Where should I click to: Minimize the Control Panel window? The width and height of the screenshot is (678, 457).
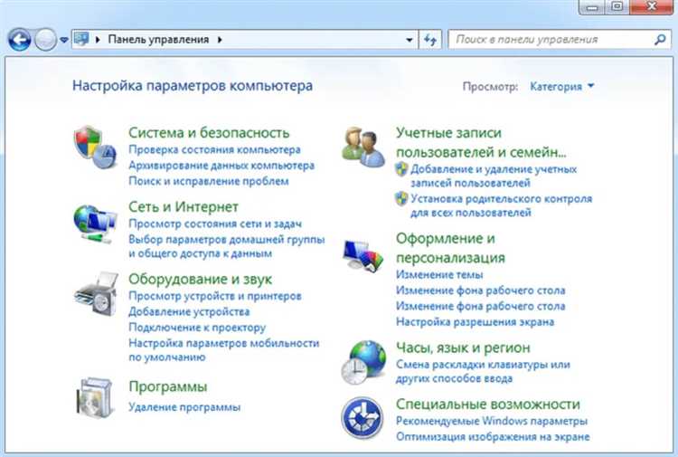pyautogui.click(x=592, y=7)
